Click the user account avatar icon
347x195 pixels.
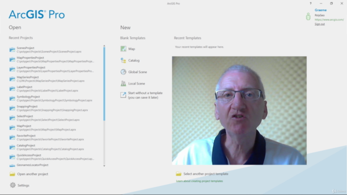(308, 17)
